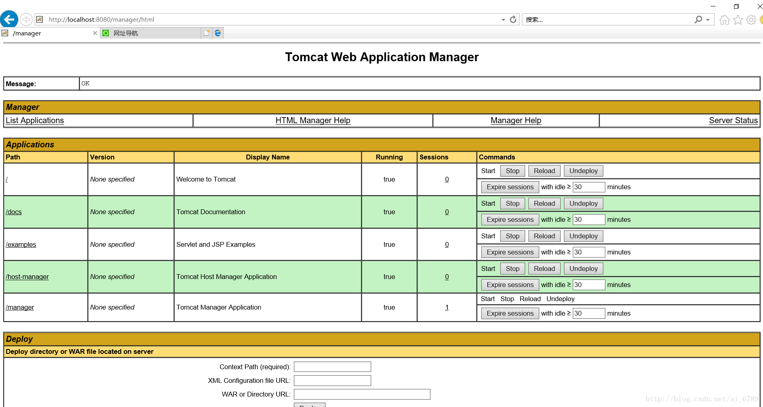Open Server Status link

tap(733, 120)
